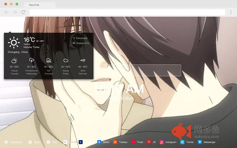Open the Messenger shortcut icon
The image size is (237, 148).
(200, 142)
